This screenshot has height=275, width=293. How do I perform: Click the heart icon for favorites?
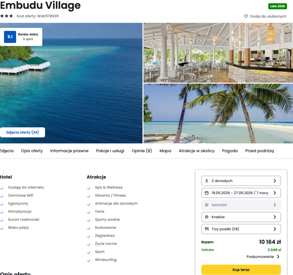point(246,16)
